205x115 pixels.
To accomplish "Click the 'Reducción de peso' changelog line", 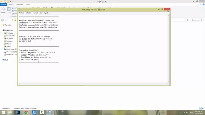I will (29, 59).
